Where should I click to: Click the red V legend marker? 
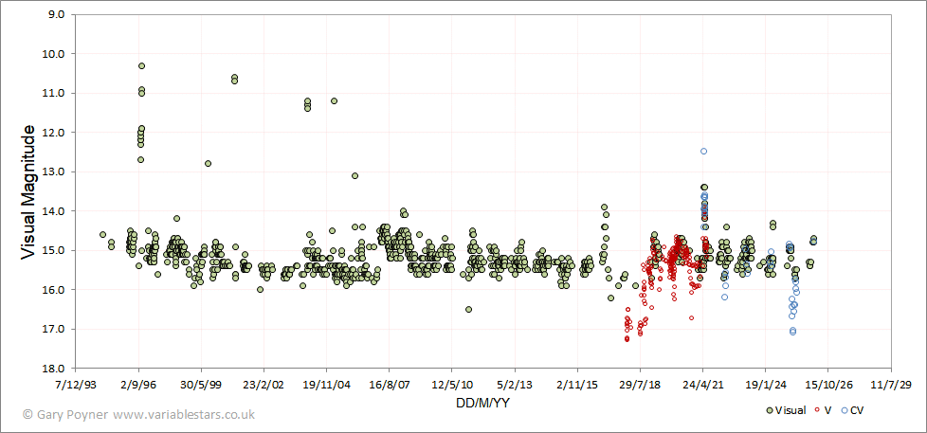coord(818,410)
